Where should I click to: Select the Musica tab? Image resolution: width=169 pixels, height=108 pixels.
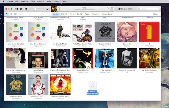pos(56,14)
